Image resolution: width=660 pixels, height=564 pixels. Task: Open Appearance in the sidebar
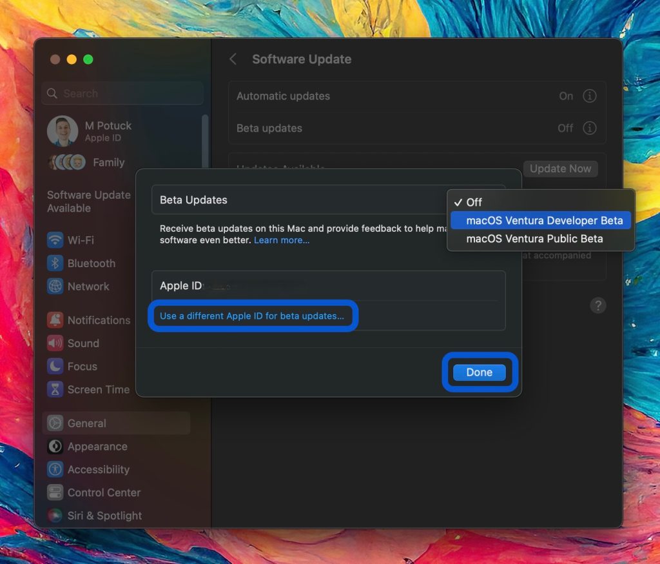97,447
